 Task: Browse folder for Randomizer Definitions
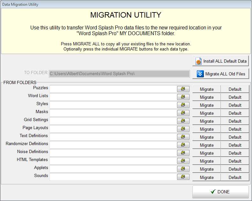183,145
